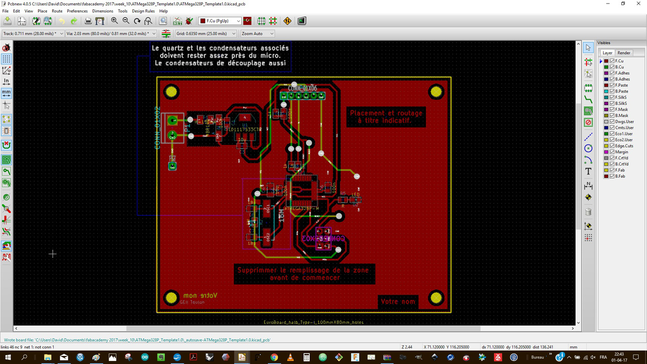
Task: Select the Add tracks and vias tool
Action: pyautogui.click(x=588, y=99)
